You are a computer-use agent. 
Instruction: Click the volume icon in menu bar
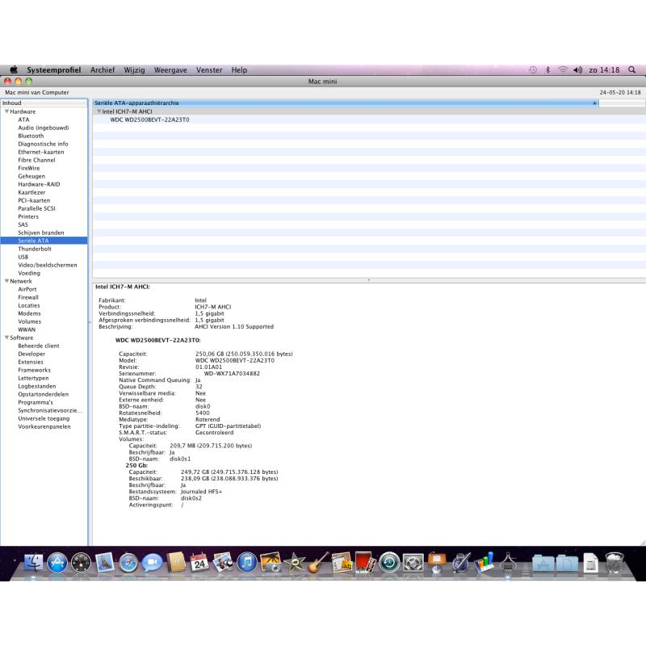point(577,69)
